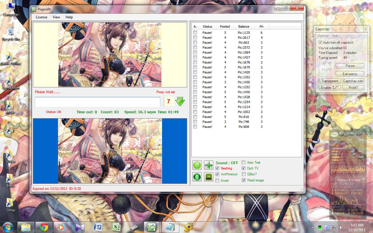Launch Google Chrome from the taskbar

44,227
